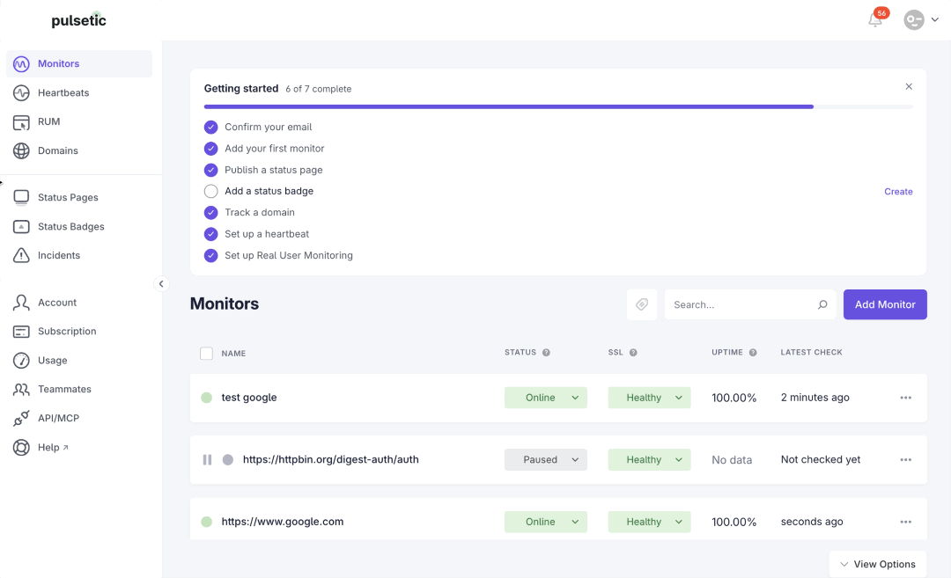
Task: Open Healthy SSL dropdown for httpbin
Action: tap(650, 460)
